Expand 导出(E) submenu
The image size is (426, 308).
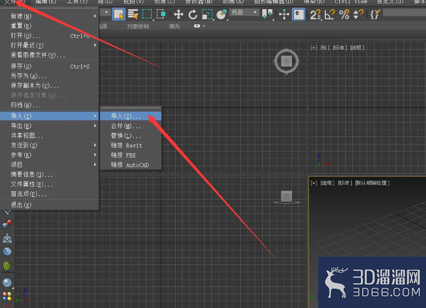pos(50,126)
